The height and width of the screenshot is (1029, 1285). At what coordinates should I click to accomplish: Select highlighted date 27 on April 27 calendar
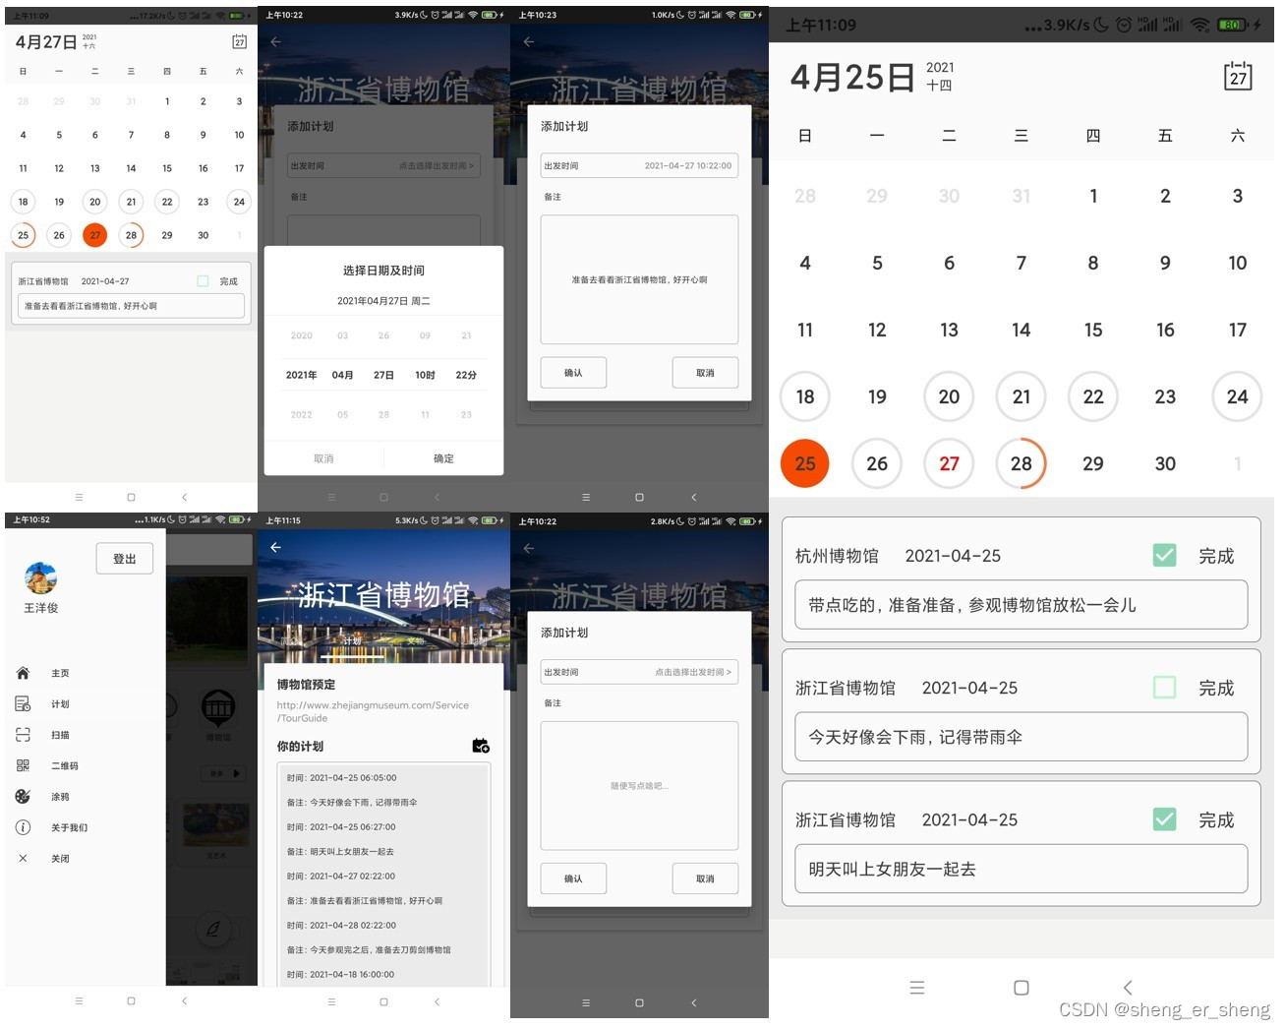95,235
